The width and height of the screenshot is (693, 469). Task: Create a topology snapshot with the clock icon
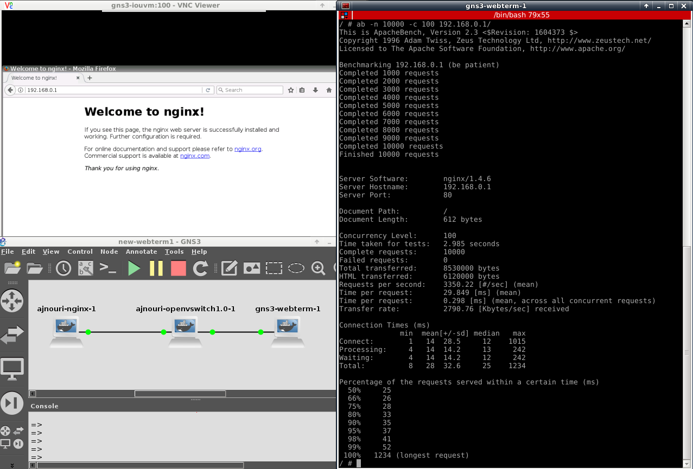tap(63, 268)
